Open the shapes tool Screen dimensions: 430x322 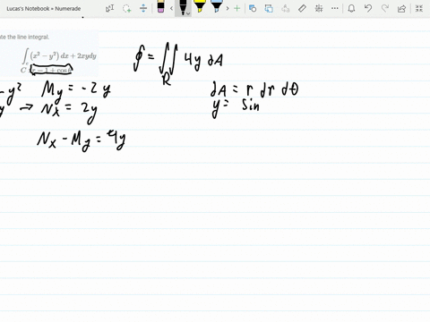pos(253,8)
